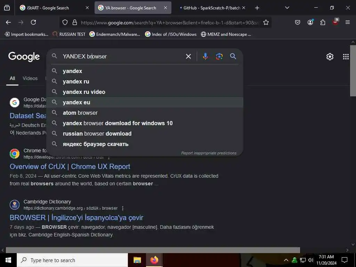
Task: Close the iStART tab
Action: point(87,8)
